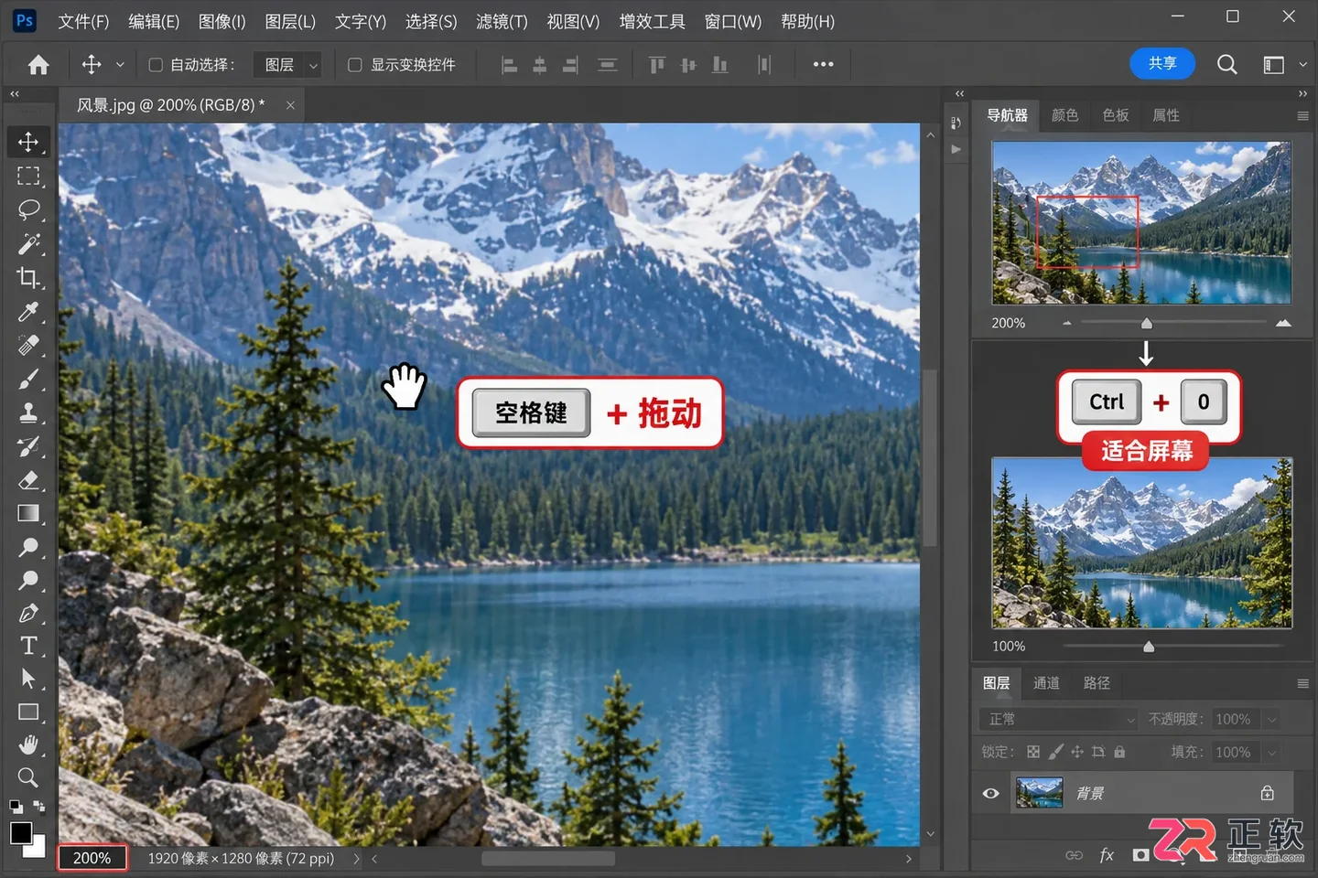This screenshot has height=878, width=1318.
Task: Select the Gradient tool
Action: 28,513
